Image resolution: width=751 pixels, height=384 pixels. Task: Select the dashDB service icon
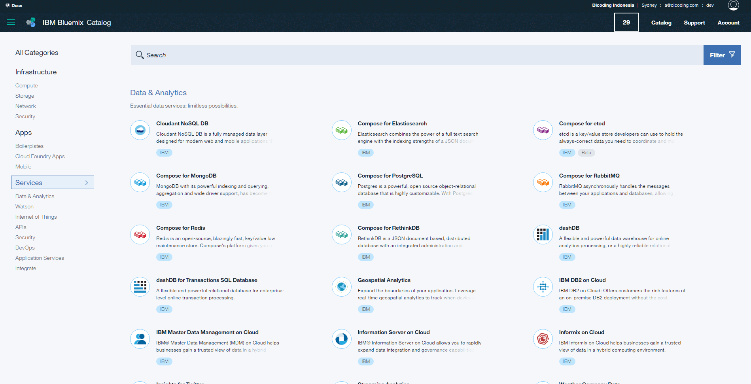[543, 235]
